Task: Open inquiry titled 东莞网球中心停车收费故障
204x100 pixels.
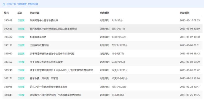Action: pos(44,20)
